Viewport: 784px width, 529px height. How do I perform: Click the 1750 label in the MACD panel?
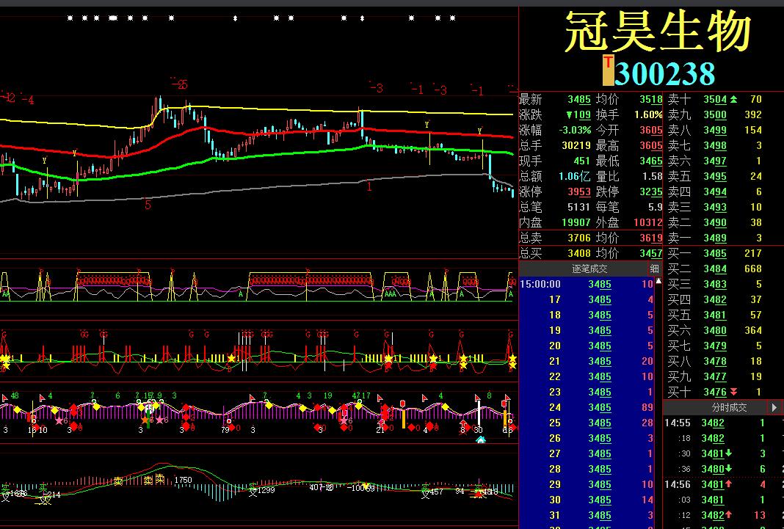[x=183, y=480]
